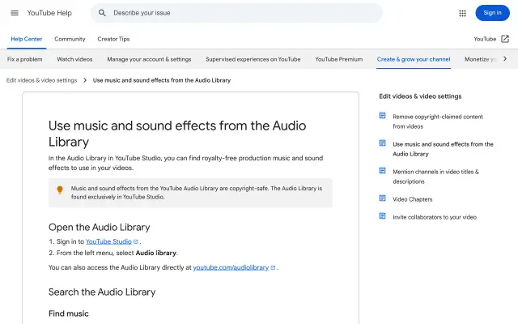
Task: Select Watch videos category
Action: tap(74, 59)
